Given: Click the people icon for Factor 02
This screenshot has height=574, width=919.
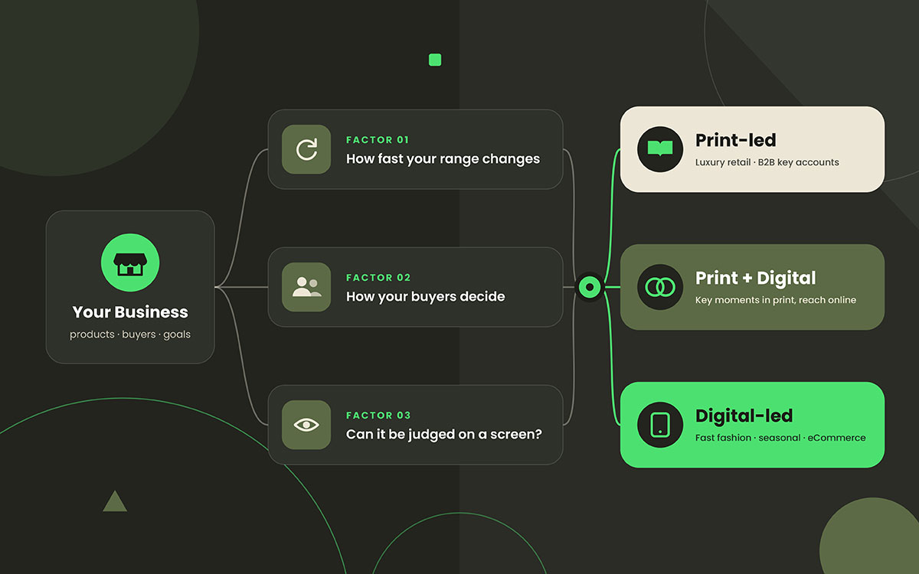Looking at the screenshot, I should tap(306, 287).
